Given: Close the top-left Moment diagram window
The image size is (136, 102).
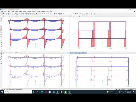Looking at the screenshot, I should pyautogui.click(x=68, y=16).
